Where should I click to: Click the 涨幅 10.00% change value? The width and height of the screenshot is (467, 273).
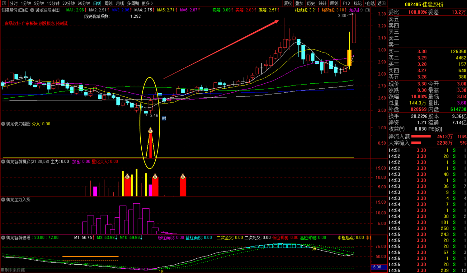(x=419, y=97)
